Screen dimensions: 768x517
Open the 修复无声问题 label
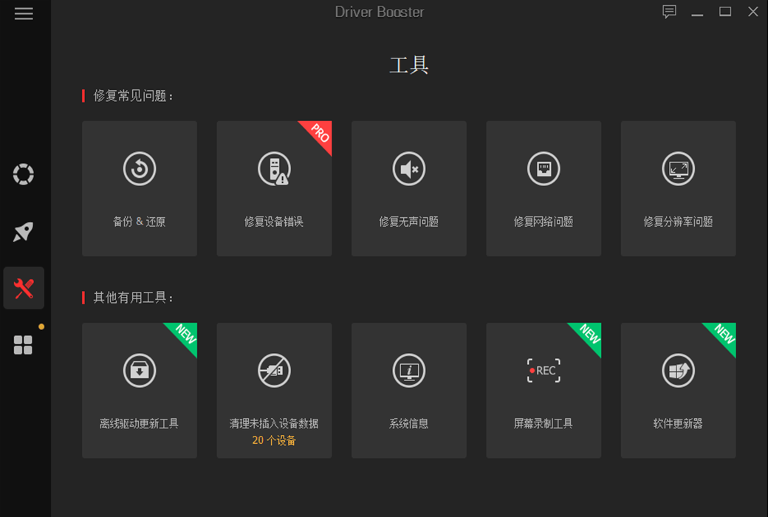(x=409, y=222)
